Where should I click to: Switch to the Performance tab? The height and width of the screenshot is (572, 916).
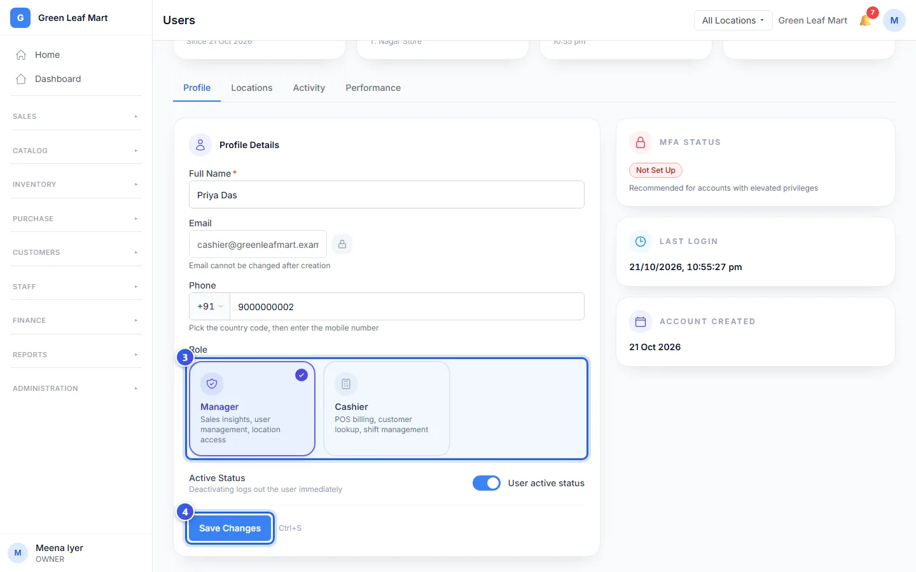[x=373, y=88]
